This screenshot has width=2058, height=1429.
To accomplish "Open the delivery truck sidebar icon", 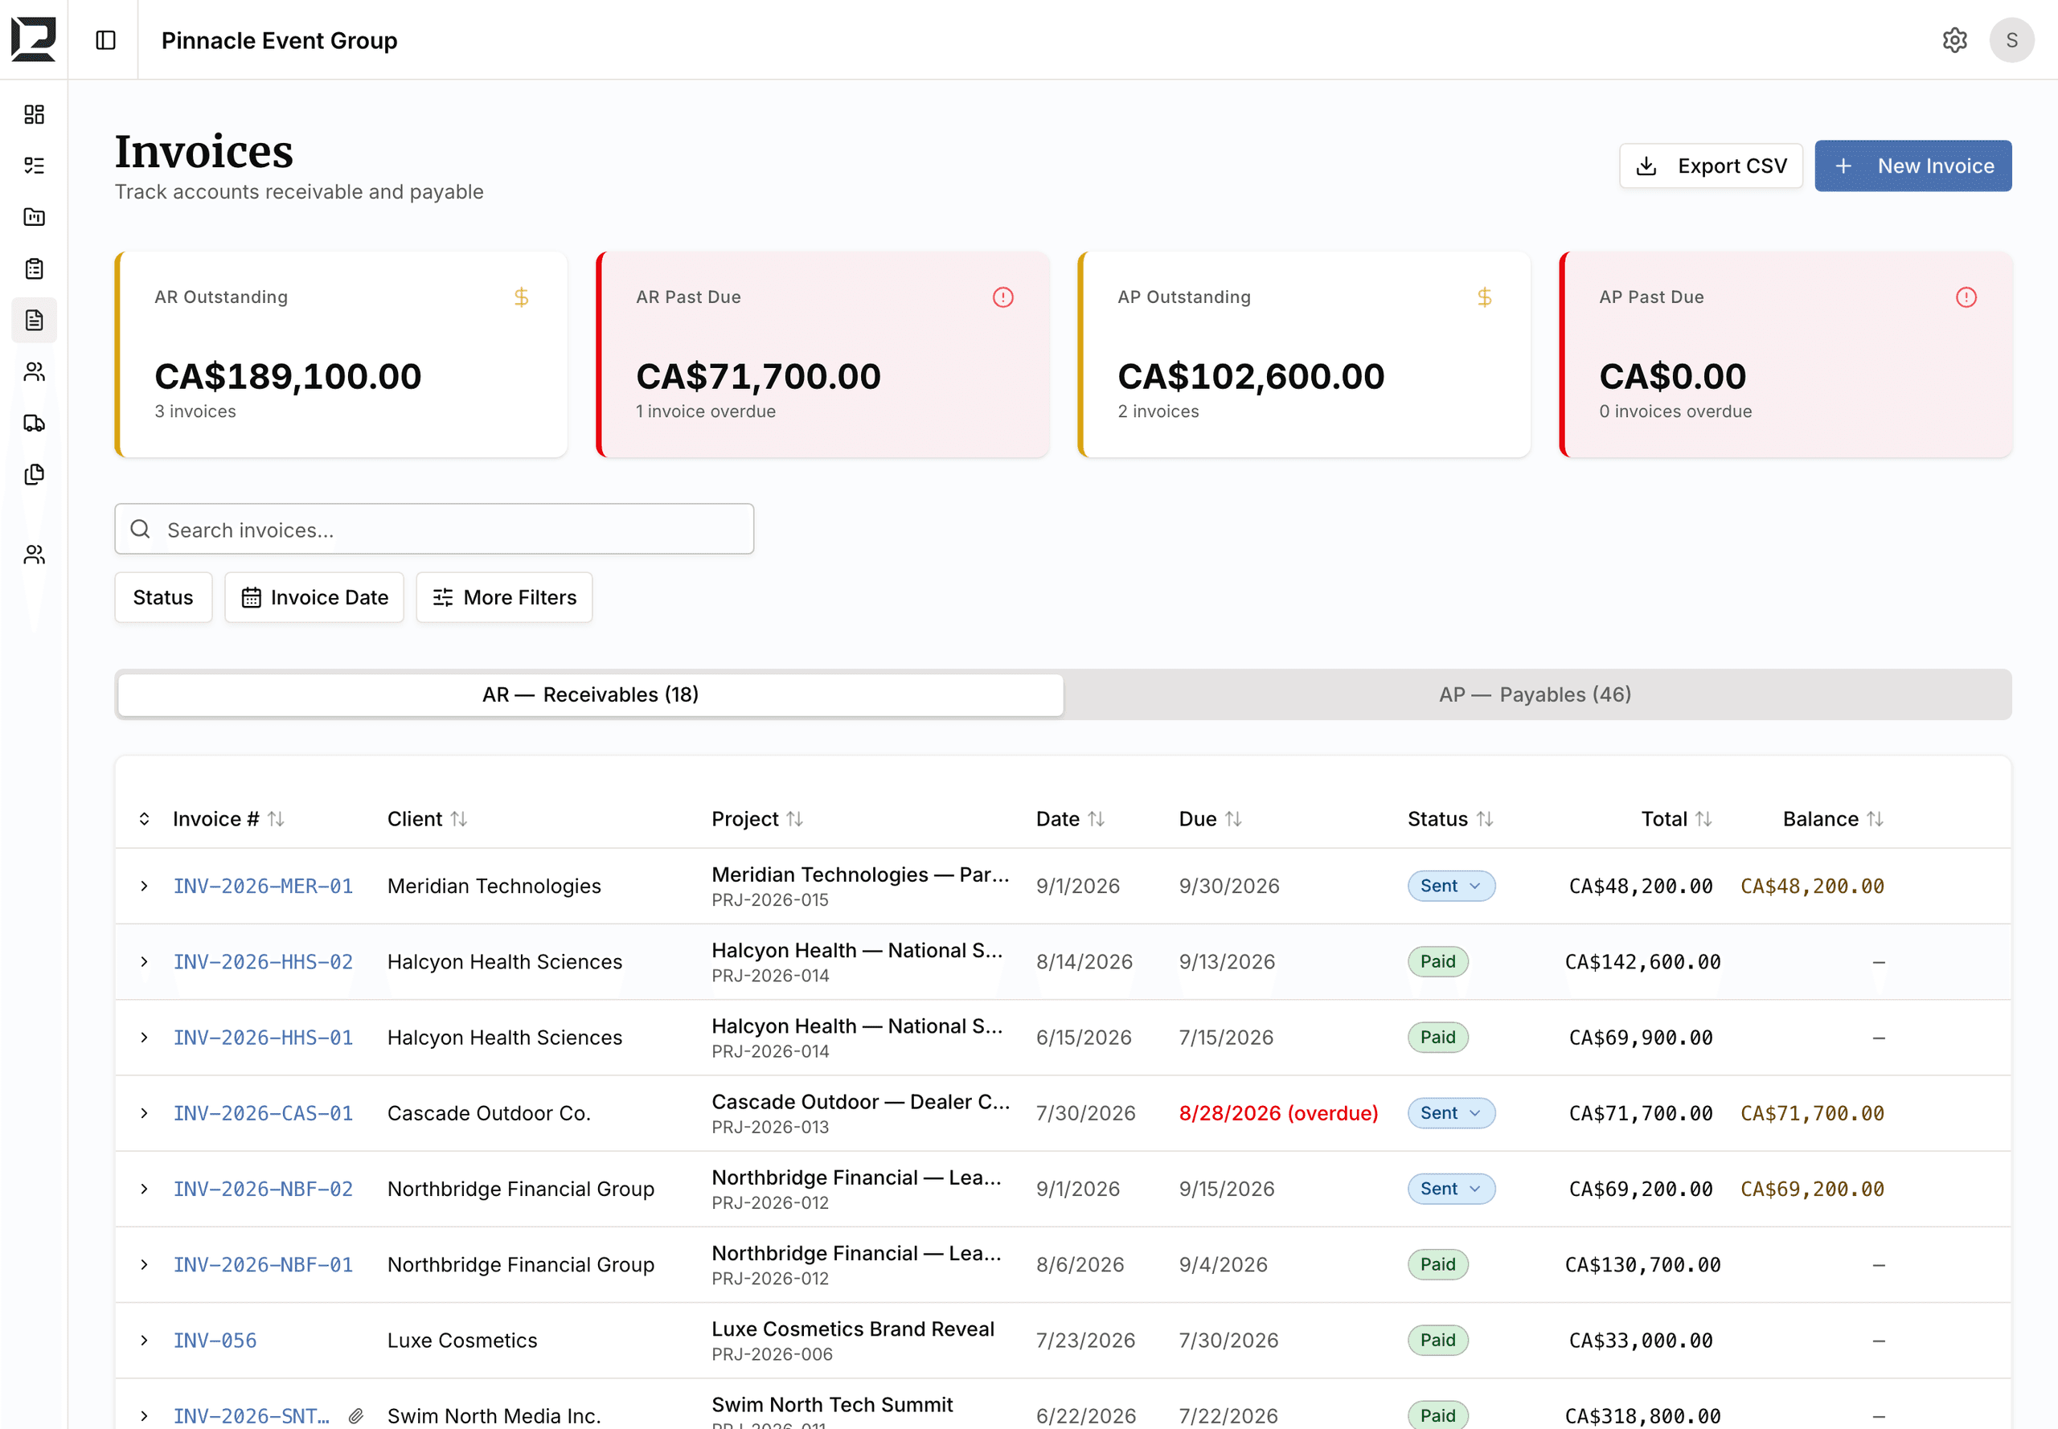I will [x=34, y=424].
